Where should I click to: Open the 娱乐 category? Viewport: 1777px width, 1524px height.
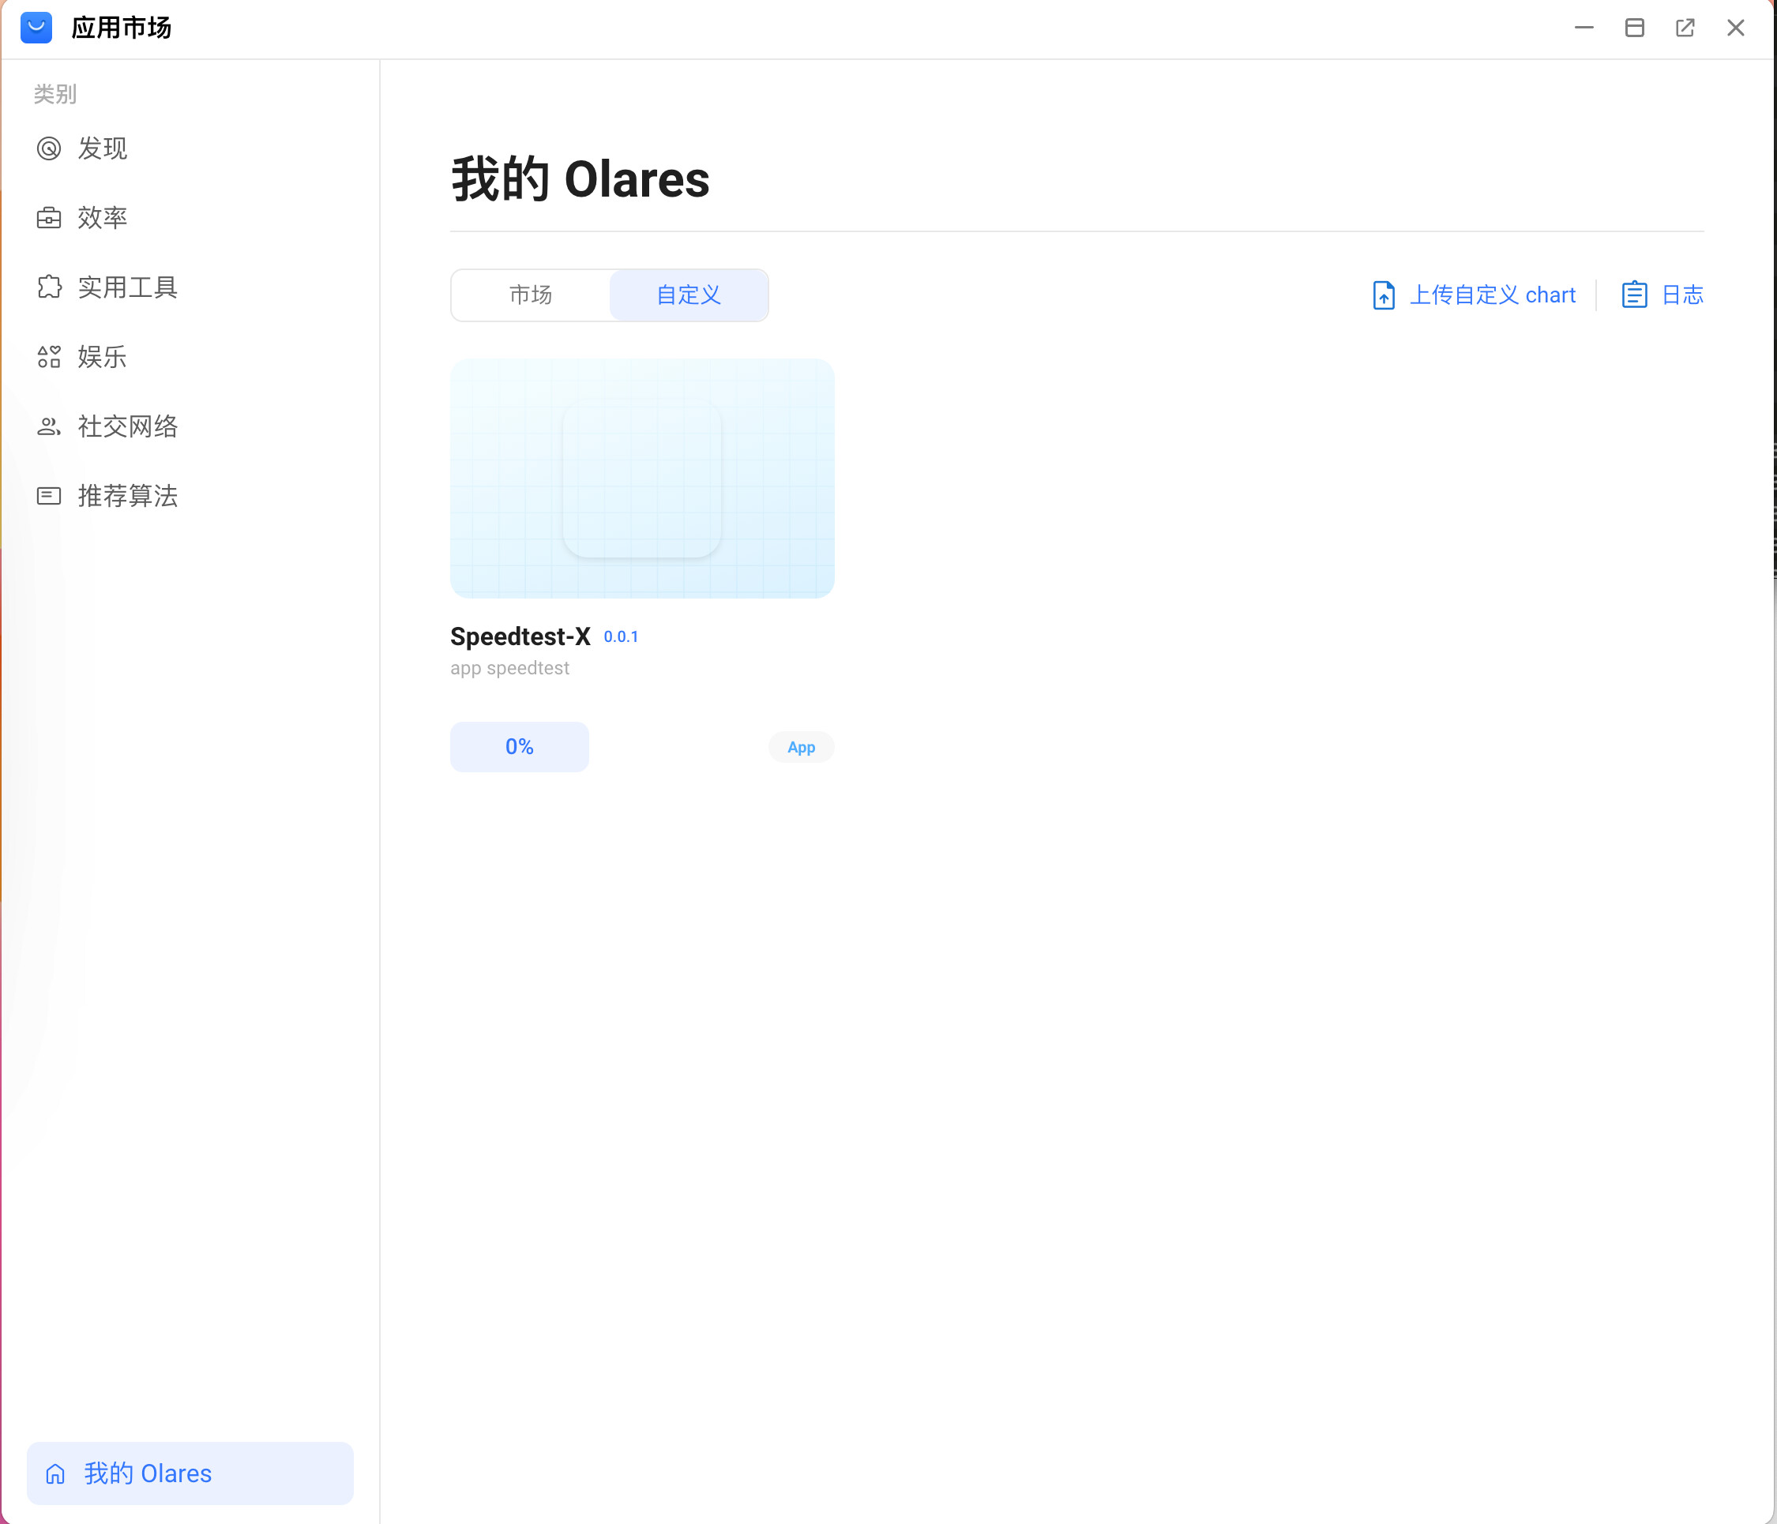pos(190,357)
